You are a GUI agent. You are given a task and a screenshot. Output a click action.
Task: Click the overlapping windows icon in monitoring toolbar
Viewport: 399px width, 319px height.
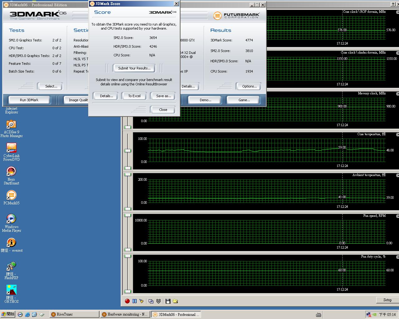tap(151, 301)
